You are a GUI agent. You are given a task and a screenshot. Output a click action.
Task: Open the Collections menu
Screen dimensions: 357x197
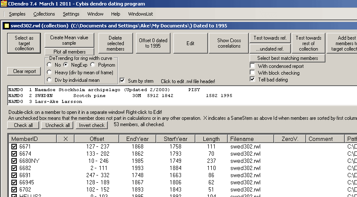click(44, 14)
